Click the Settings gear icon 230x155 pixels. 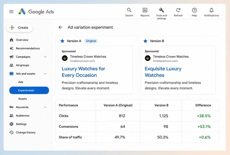[11, 124]
